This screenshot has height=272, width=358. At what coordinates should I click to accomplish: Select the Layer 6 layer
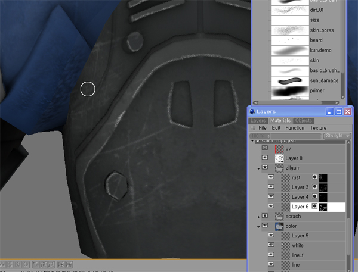point(301,207)
